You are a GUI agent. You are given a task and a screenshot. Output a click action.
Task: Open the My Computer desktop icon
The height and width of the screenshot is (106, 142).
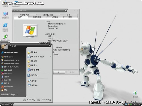5,15
